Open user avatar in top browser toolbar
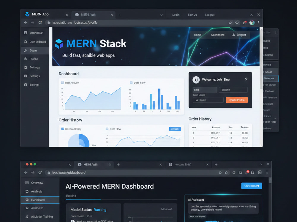Image resolution: width=297 pixels, height=222 pixels. [252, 22]
